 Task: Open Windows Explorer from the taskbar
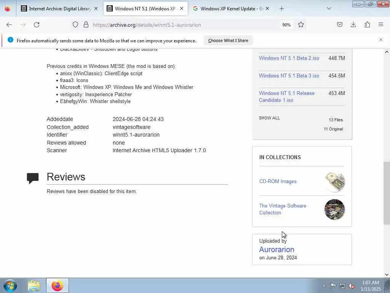(34, 286)
